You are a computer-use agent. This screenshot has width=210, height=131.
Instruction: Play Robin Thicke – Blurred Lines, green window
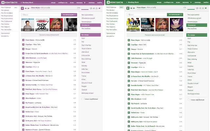[129, 126]
